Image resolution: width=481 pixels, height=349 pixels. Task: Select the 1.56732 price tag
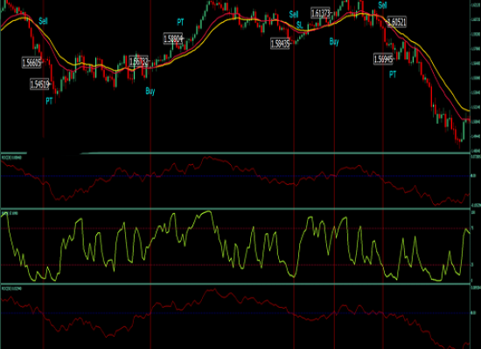click(139, 62)
